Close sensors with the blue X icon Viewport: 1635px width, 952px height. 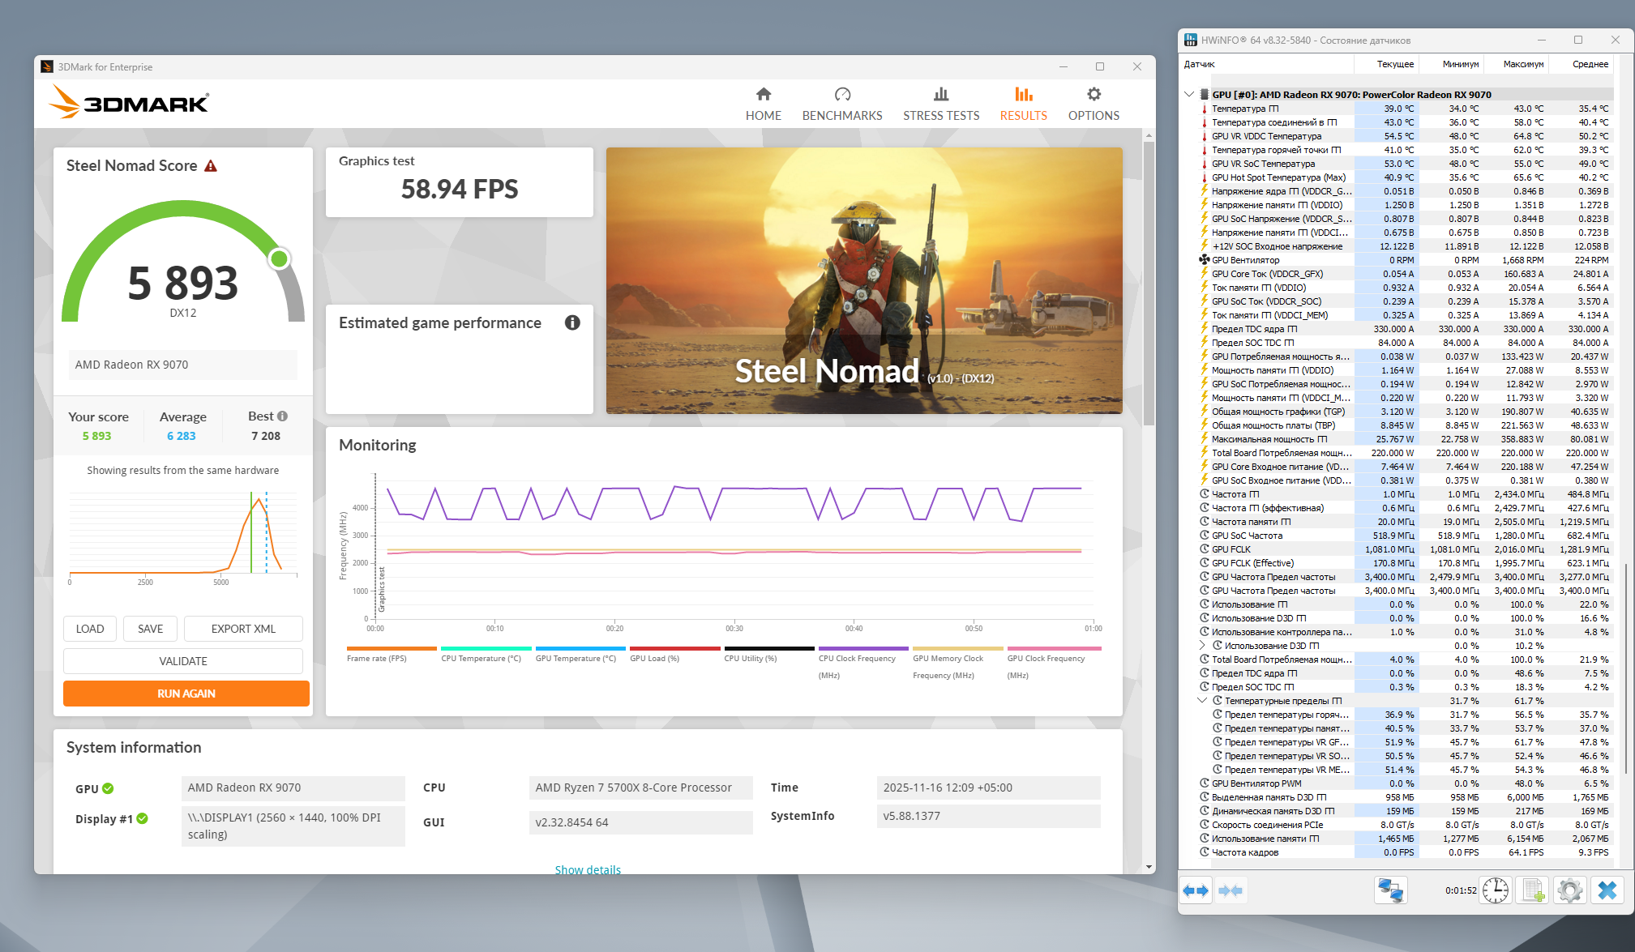pyautogui.click(x=1607, y=890)
